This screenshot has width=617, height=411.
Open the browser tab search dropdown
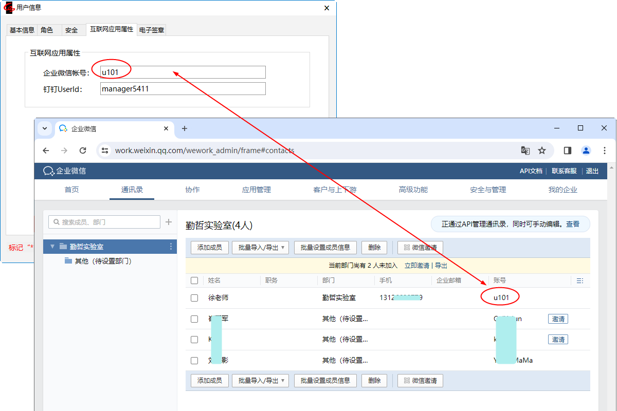click(45, 128)
